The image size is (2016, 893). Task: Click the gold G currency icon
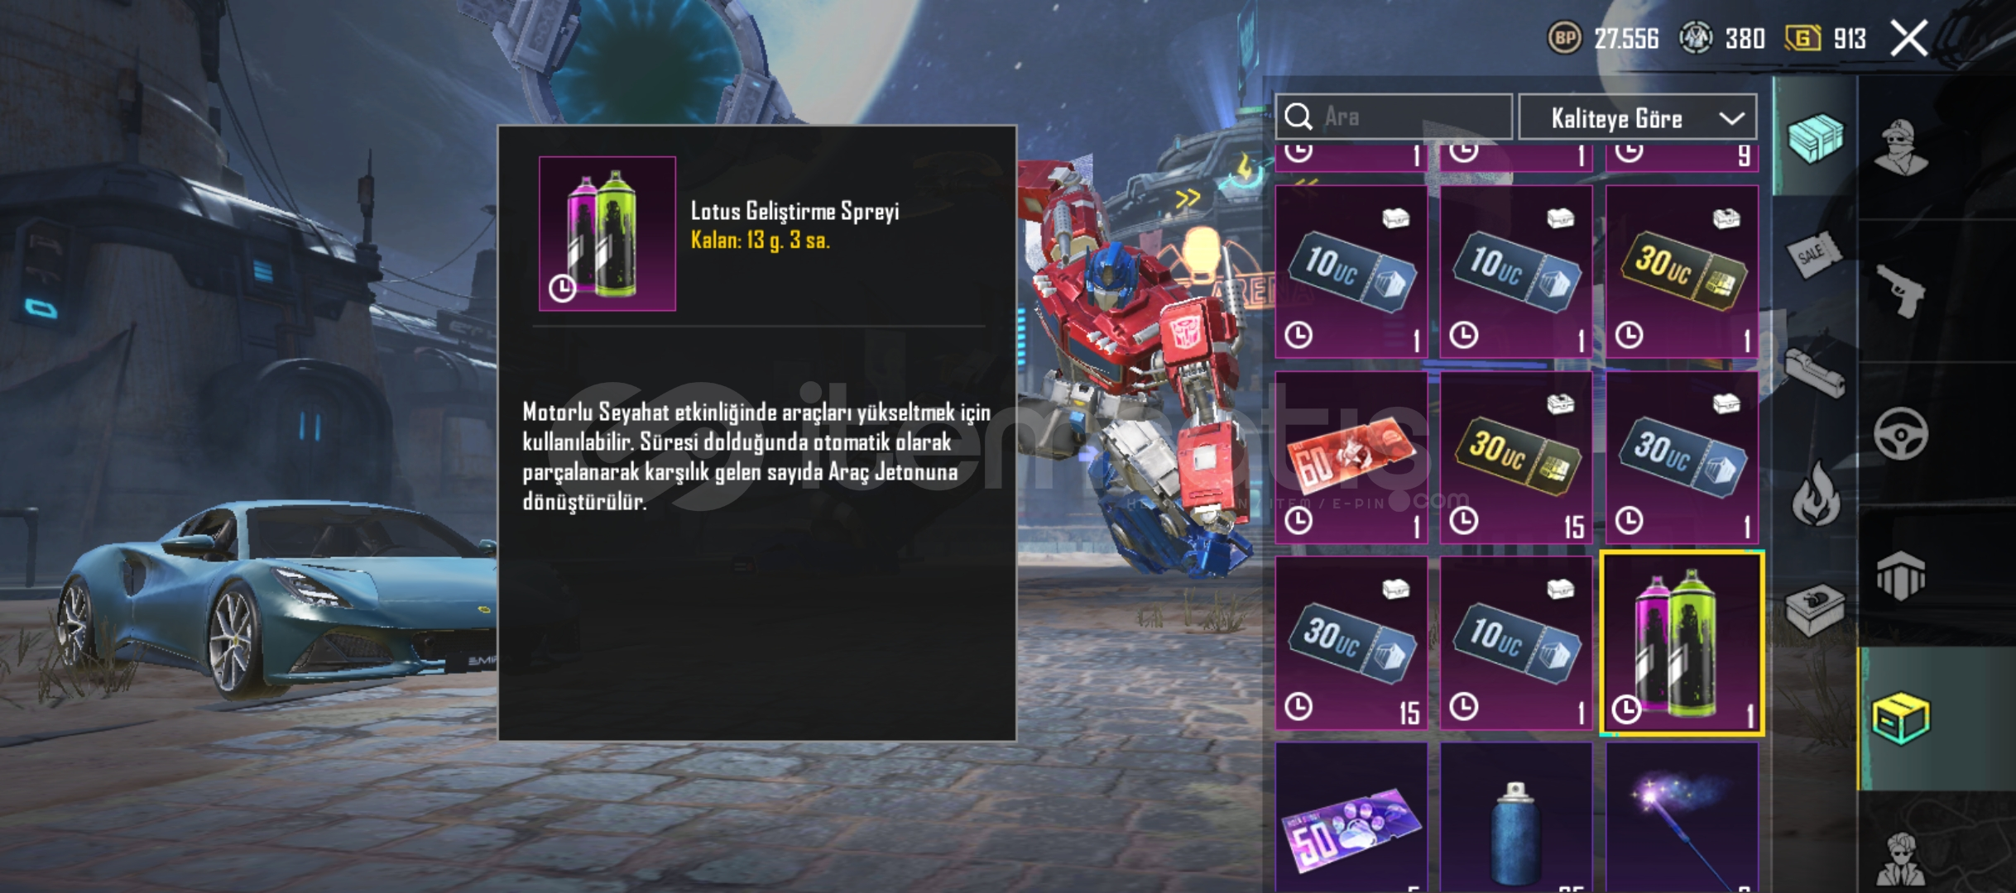[x=1802, y=38]
